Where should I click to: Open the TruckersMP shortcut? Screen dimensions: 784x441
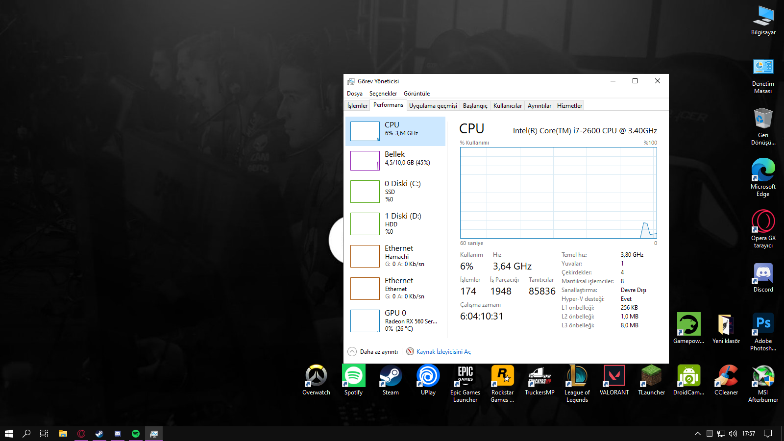click(539, 380)
